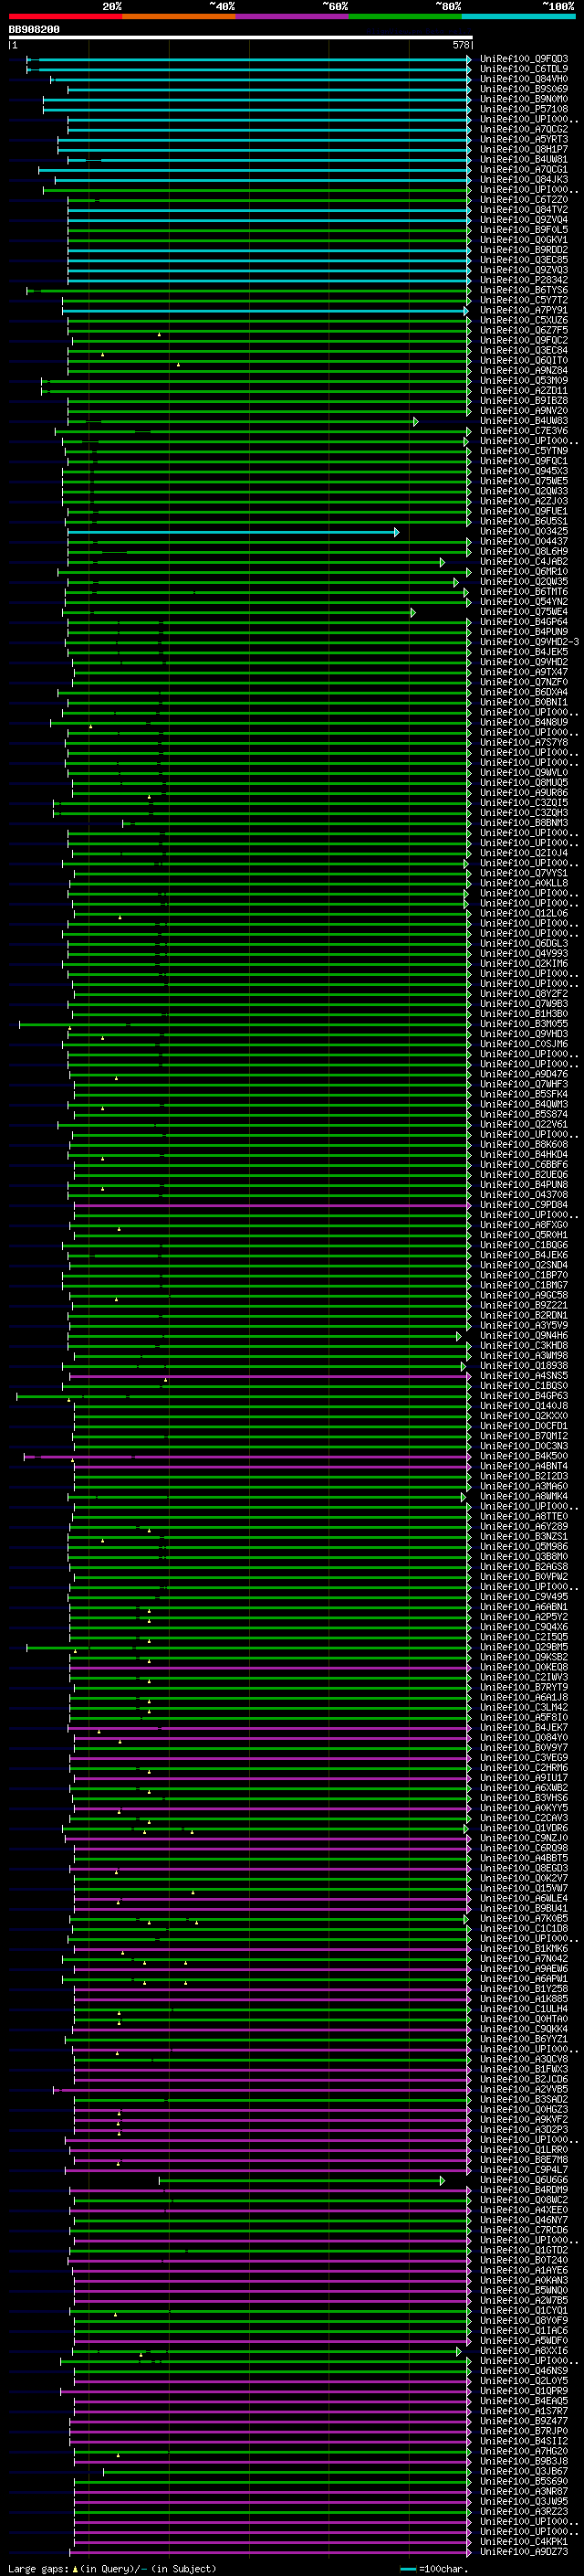
Task: Select the UniRef100_Q03425 label
Action: (x=524, y=532)
